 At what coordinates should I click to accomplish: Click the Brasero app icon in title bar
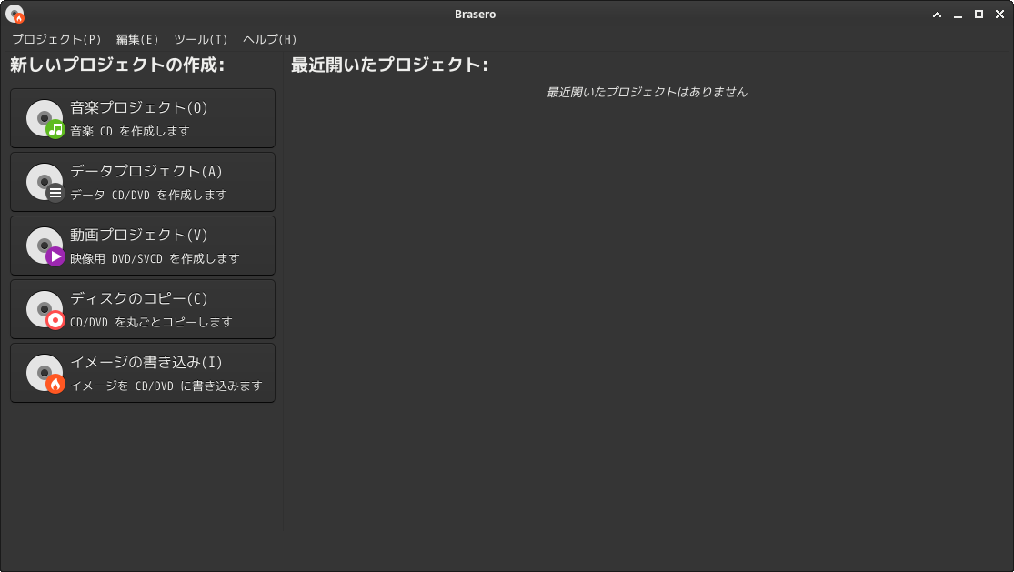pyautogui.click(x=15, y=14)
